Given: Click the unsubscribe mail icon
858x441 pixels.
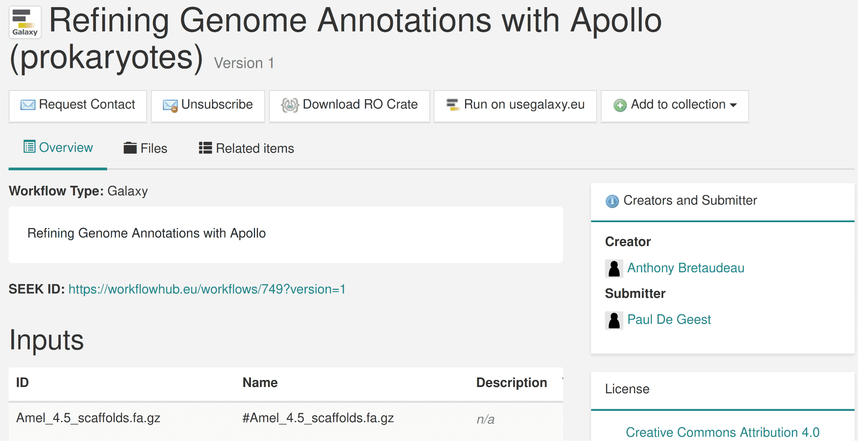Looking at the screenshot, I should (169, 105).
